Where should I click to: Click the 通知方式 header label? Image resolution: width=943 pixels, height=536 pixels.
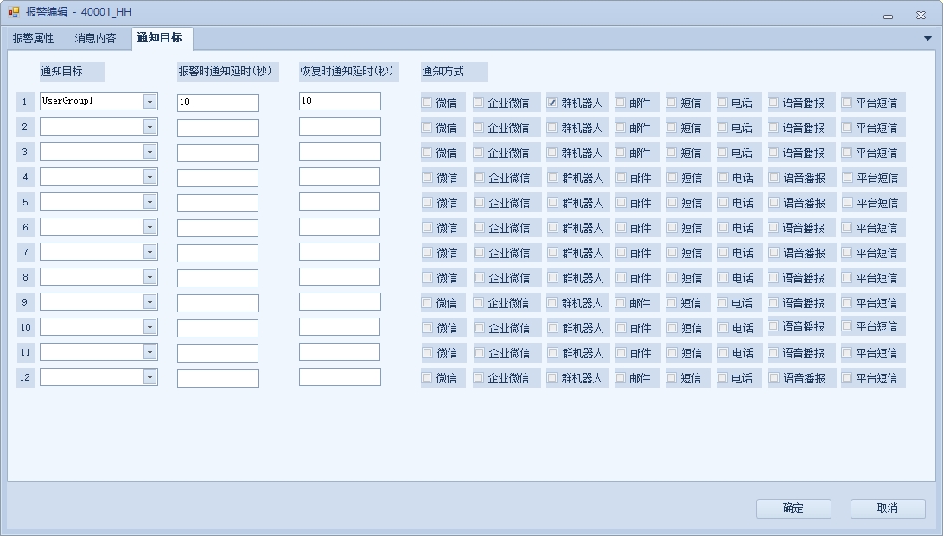point(454,72)
